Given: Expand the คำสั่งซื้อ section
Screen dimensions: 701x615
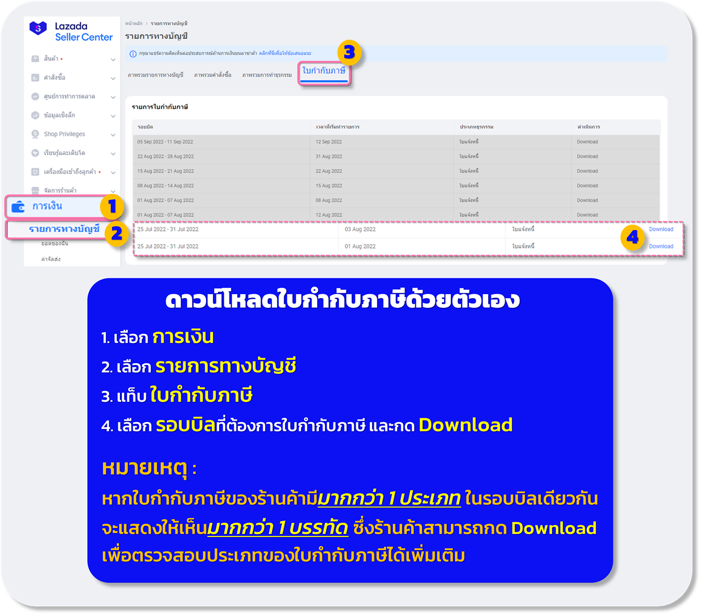Looking at the screenshot, I should [113, 77].
